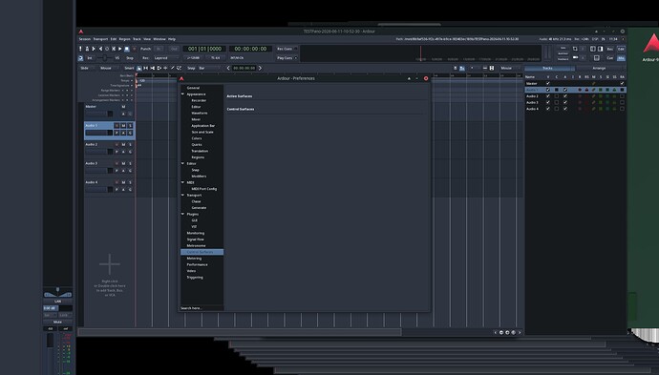Click the nudge forward arrow beside nudge clock
Image resolution: width=659 pixels, height=375 pixels.
pyautogui.click(x=260, y=68)
